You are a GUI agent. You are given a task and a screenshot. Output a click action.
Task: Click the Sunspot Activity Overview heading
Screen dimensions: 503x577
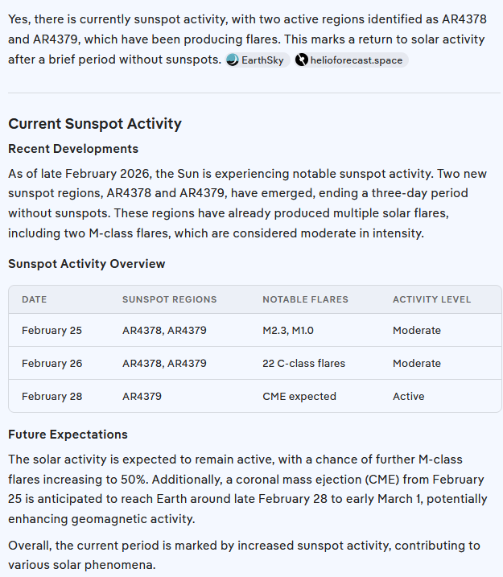pos(87,264)
